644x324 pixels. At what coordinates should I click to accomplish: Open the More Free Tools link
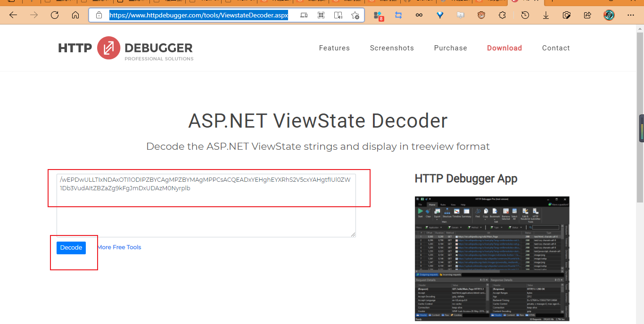coord(119,247)
